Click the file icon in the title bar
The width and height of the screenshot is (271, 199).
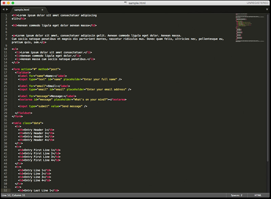(126, 3)
